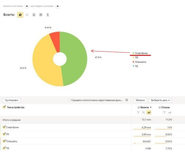Click the ПК legend item
The height and width of the screenshot is (156, 185).
[135, 58]
